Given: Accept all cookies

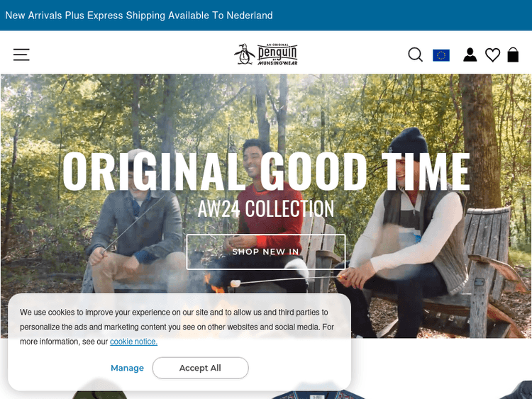Looking at the screenshot, I should click(x=200, y=368).
